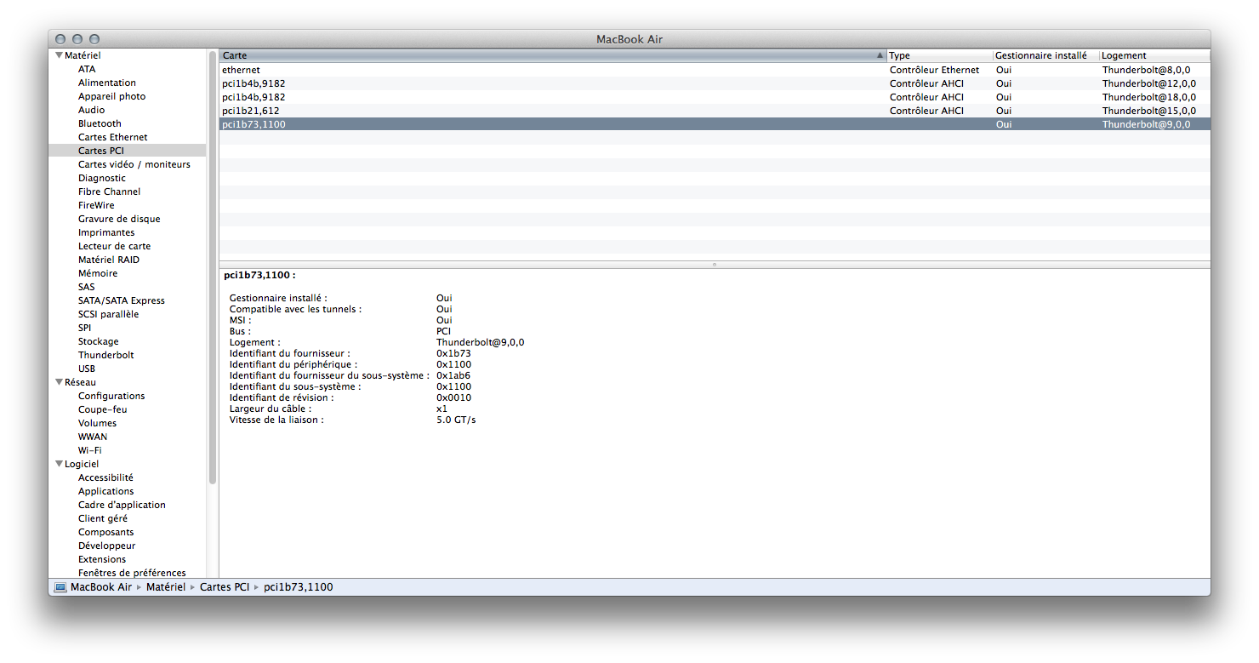The image size is (1259, 663).
Task: Click MacBook Air in the path bar
Action: [101, 587]
